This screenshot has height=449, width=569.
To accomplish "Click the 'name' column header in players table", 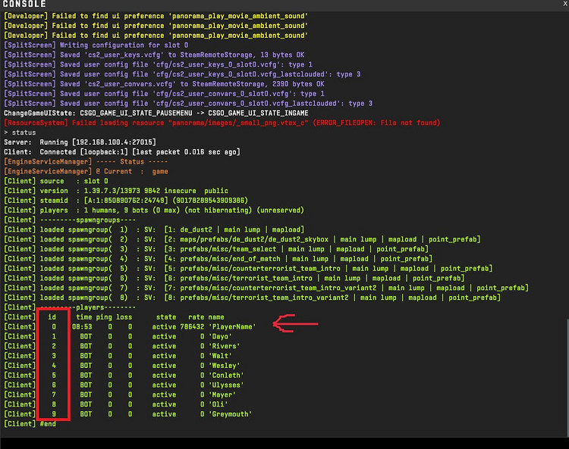I will (217, 316).
